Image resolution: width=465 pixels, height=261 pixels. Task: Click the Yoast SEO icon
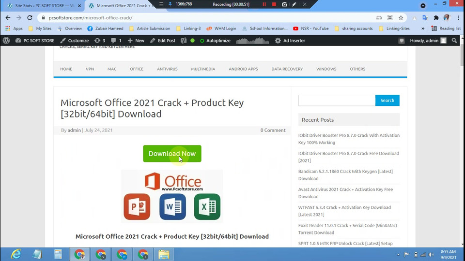(184, 41)
